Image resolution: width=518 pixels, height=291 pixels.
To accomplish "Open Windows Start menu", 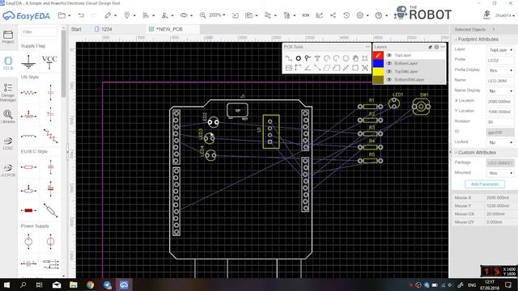I will click(x=6, y=285).
